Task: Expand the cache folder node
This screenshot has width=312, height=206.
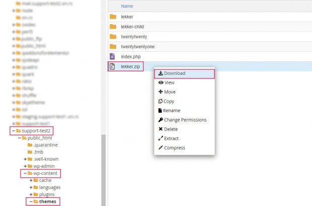Action: click(31, 180)
